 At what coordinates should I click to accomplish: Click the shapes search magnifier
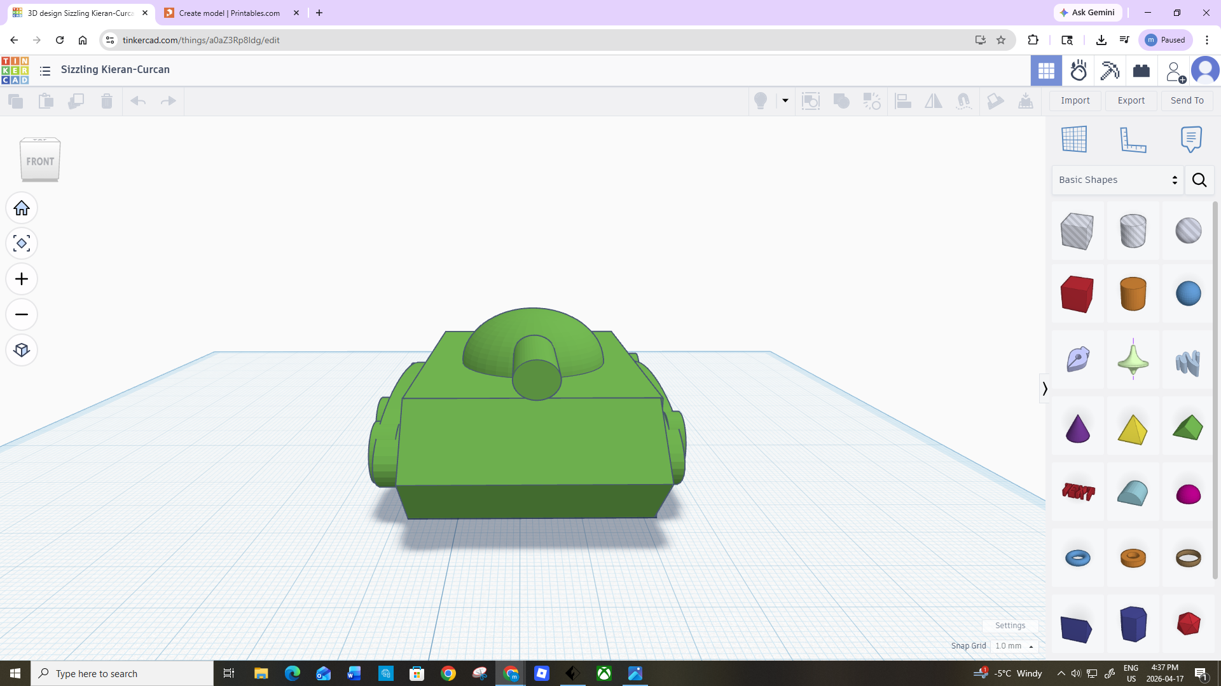[x=1199, y=180]
